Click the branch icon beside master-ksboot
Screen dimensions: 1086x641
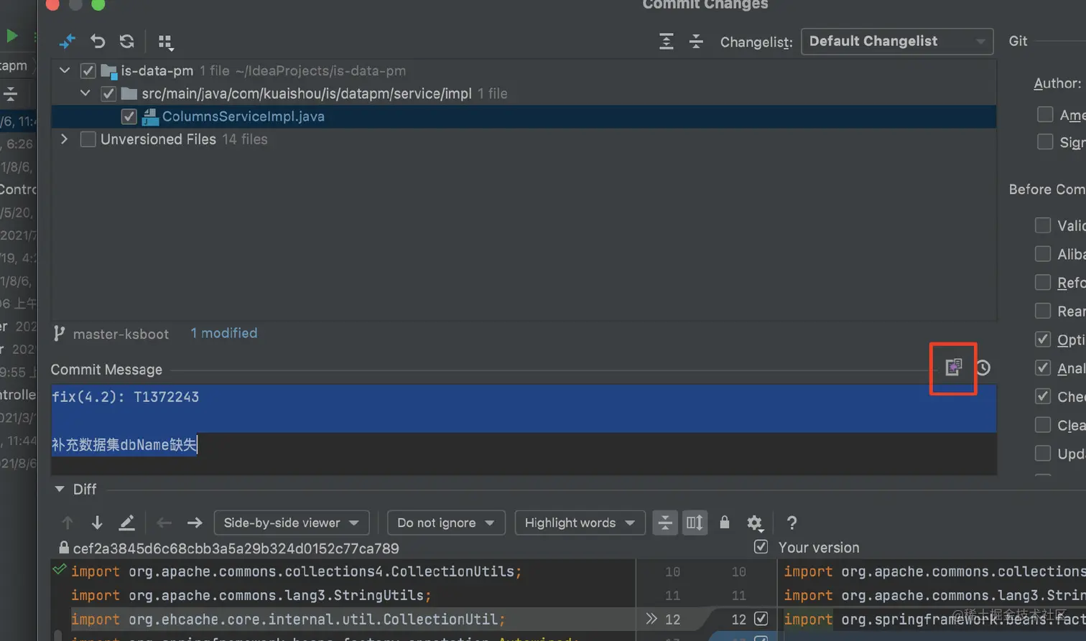(x=59, y=334)
